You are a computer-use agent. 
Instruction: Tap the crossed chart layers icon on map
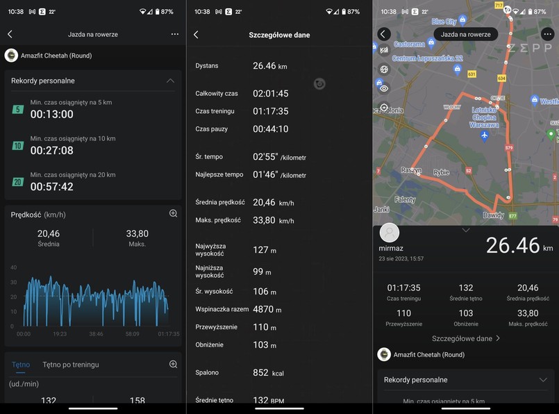tap(384, 51)
